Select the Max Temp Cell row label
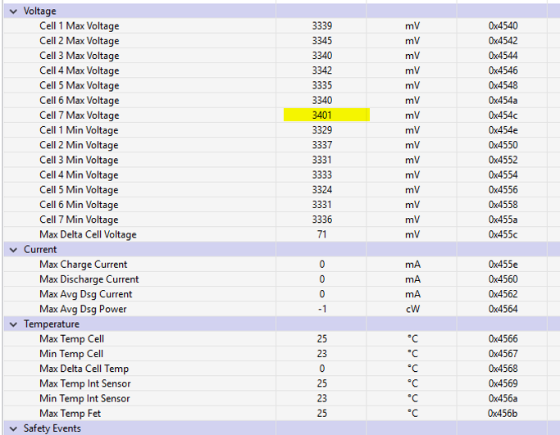Screen dimensions: 560x435 pos(72,339)
